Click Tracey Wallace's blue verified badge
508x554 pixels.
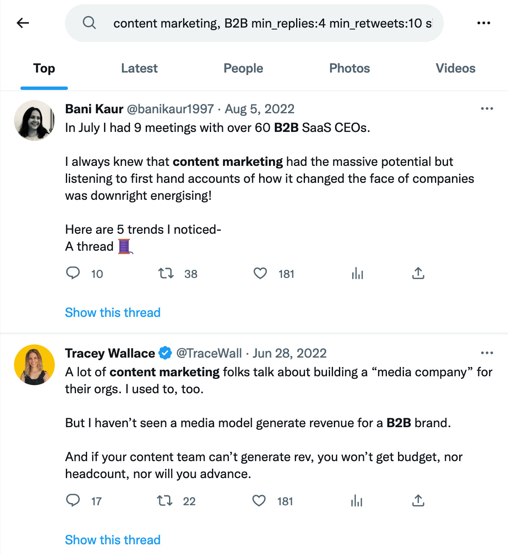165,353
